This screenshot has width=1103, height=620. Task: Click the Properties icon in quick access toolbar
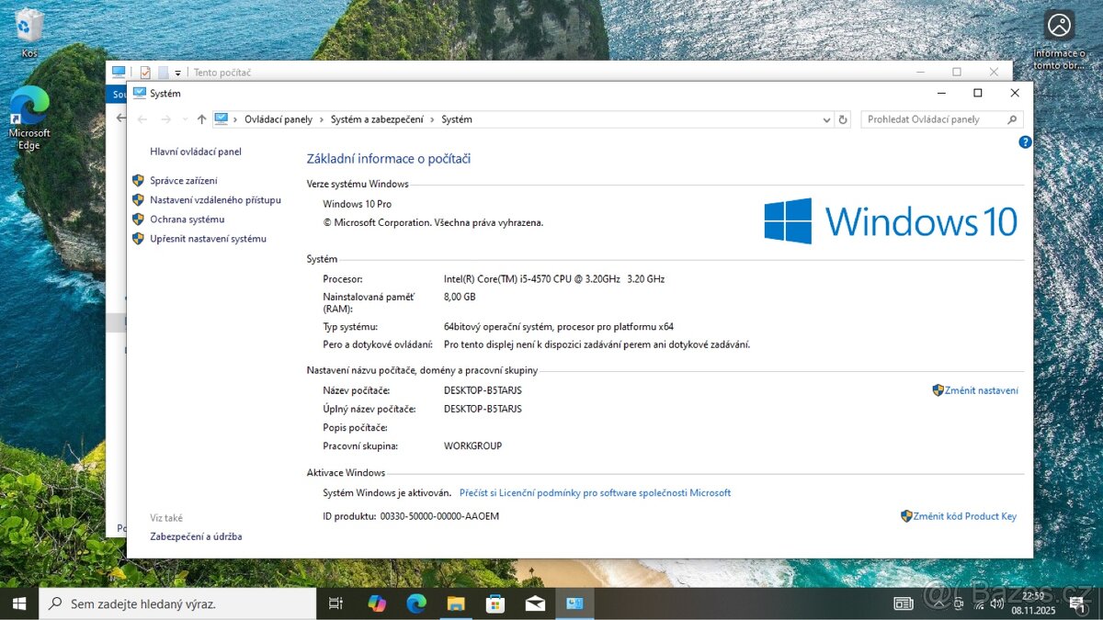click(144, 71)
